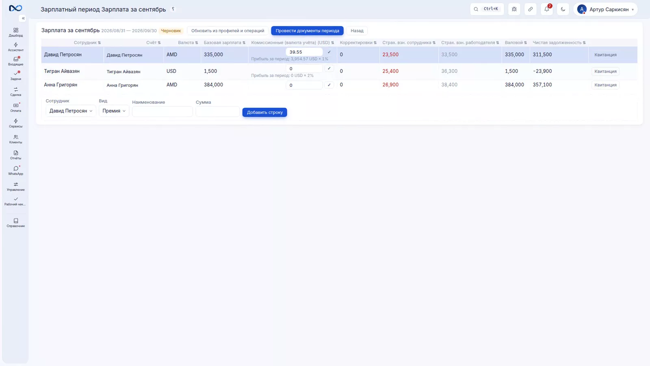Expand the Сотрудник dropdown Давид Петросян

click(x=71, y=111)
